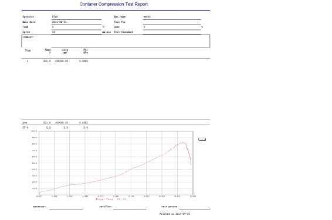This screenshot has height=220, width=332.
Task: Click the Test Standard blank field
Action: [x=172, y=32]
